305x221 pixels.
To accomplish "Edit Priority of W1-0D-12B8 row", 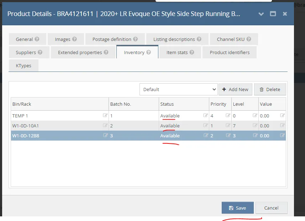I will click(x=228, y=135).
